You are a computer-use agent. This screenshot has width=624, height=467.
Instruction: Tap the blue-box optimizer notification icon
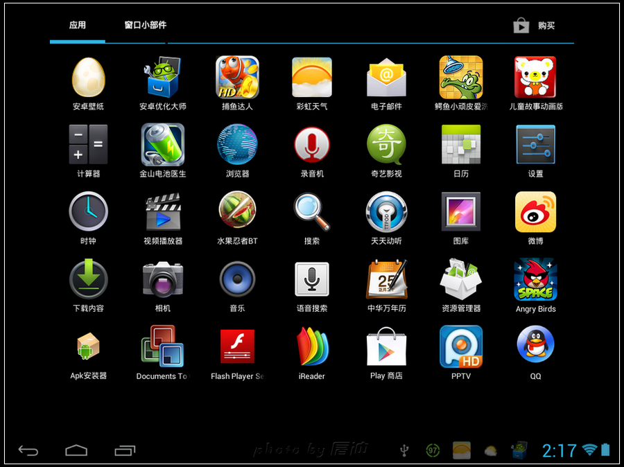tap(519, 450)
